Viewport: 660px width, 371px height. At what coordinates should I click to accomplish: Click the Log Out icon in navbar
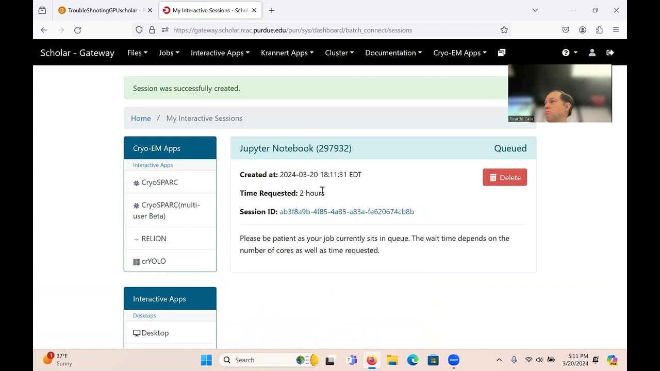(610, 53)
